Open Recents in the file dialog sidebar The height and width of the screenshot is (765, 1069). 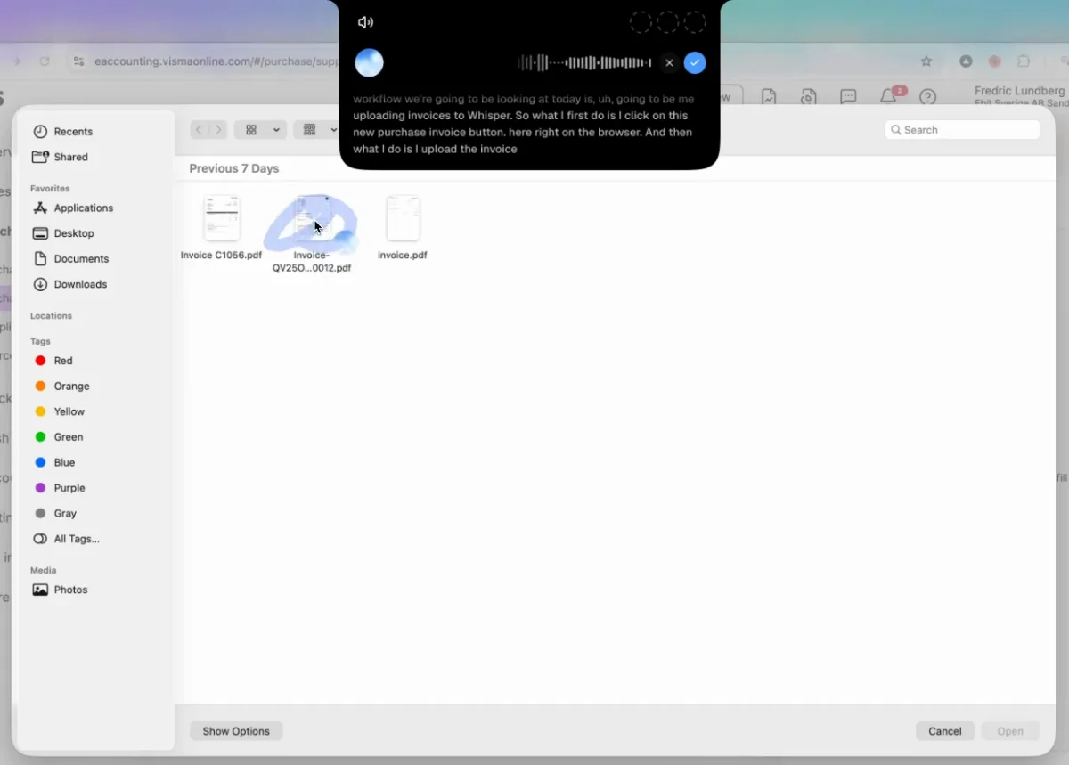point(62,132)
